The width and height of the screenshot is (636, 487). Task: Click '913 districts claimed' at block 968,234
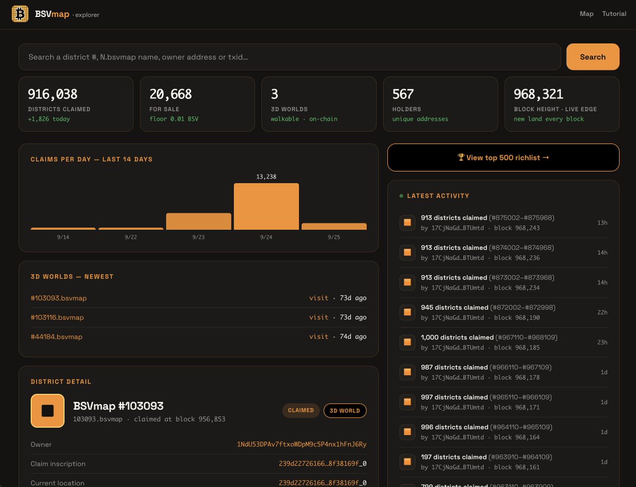tap(454, 278)
